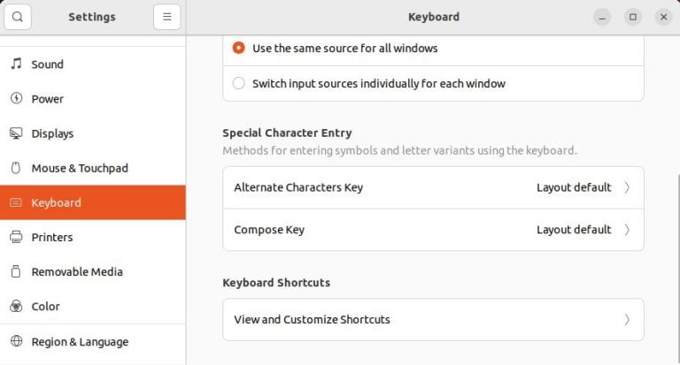Open View and Customize Shortcuts chevron

[627, 320]
